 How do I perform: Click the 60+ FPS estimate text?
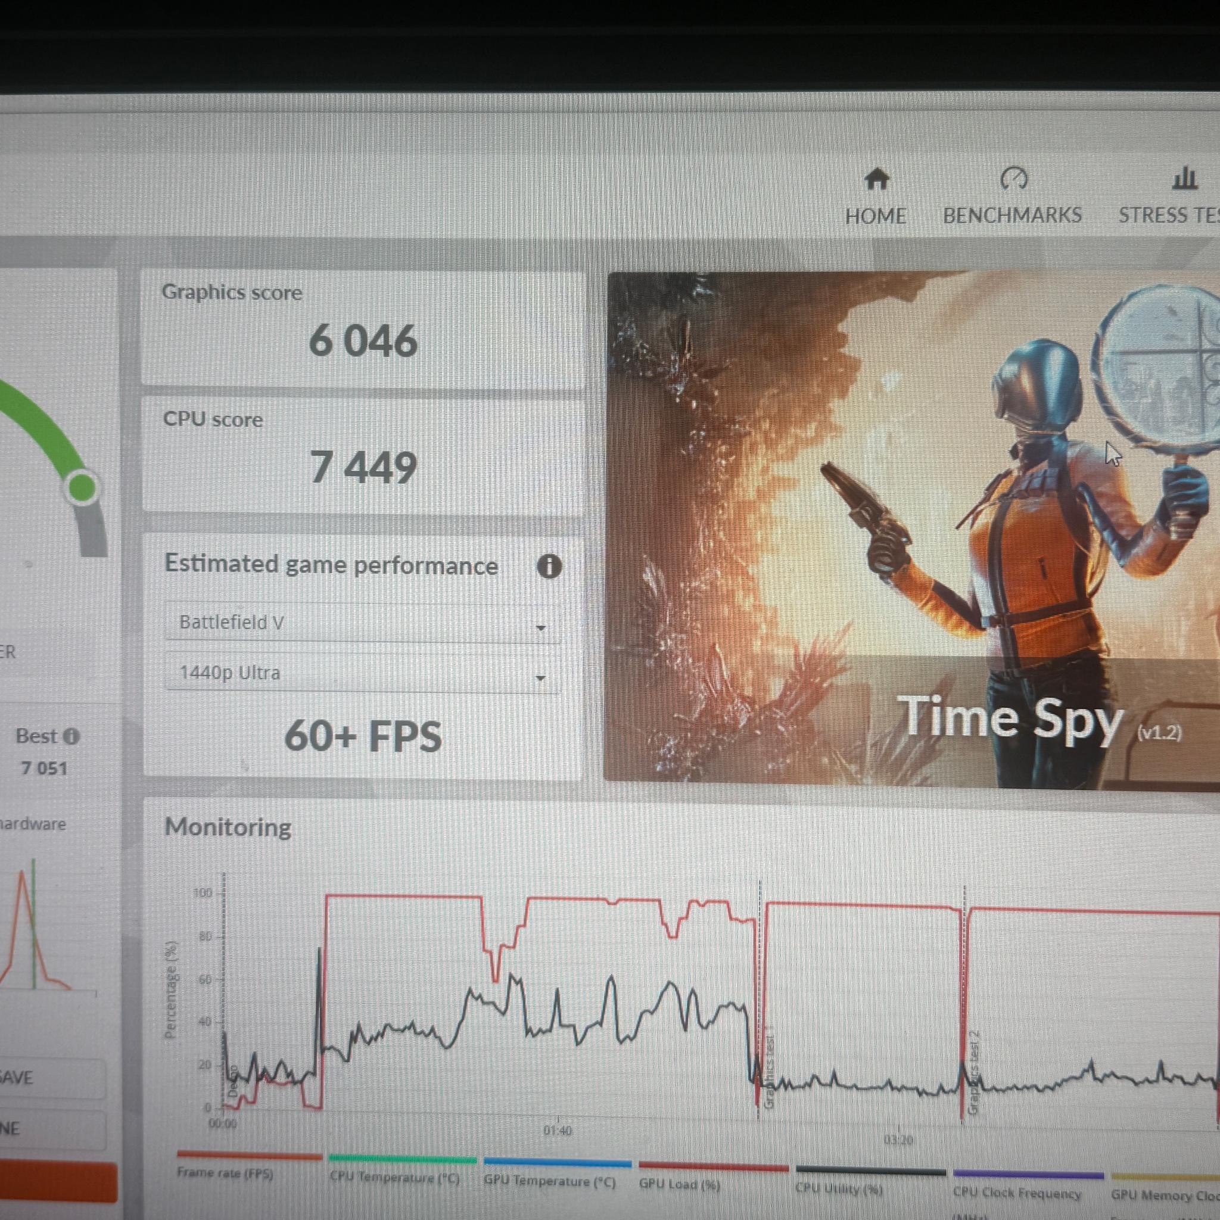coord(363,736)
